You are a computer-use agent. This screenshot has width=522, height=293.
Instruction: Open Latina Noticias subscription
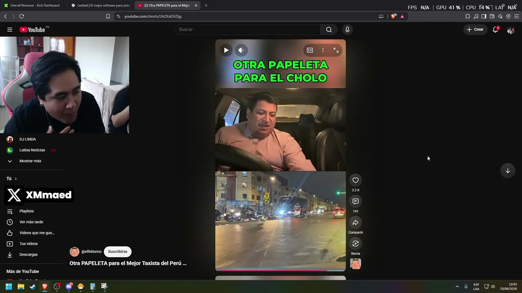point(31,150)
